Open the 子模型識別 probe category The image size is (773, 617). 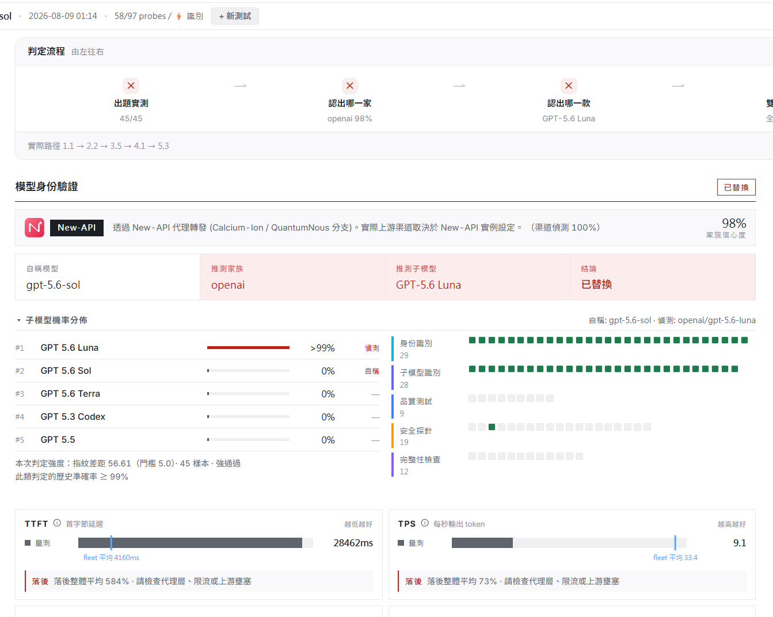coord(420,373)
